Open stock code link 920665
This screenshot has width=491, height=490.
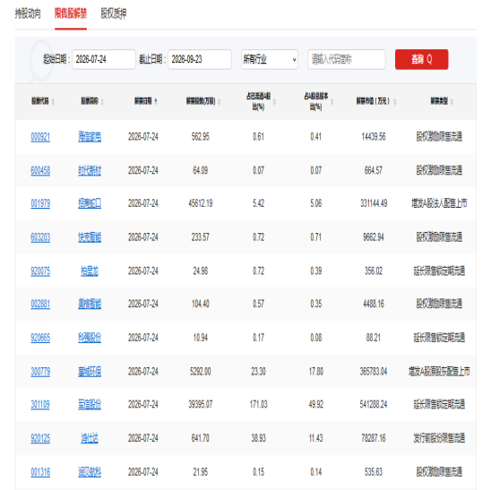pyautogui.click(x=40, y=338)
